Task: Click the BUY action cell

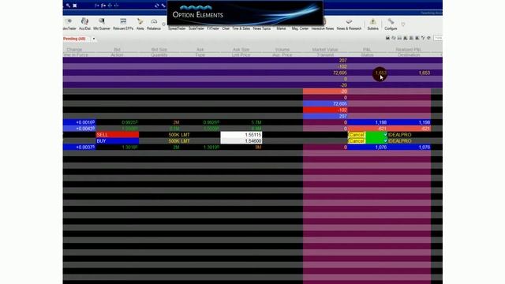Action: [x=118, y=140]
